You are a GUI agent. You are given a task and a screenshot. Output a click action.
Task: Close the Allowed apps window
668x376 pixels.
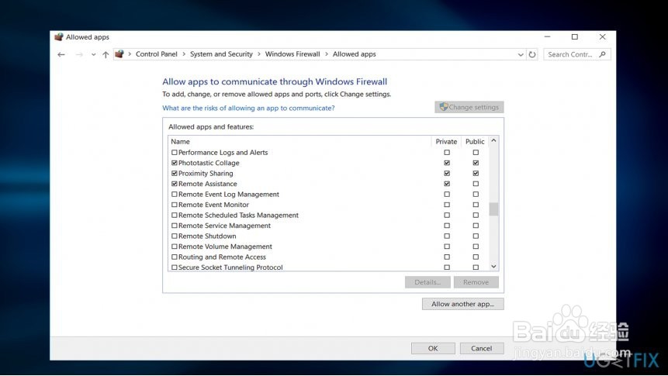pyautogui.click(x=602, y=37)
